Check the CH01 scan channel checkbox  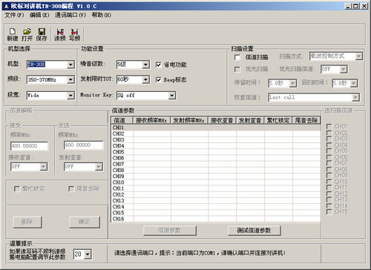[x=329, y=127]
